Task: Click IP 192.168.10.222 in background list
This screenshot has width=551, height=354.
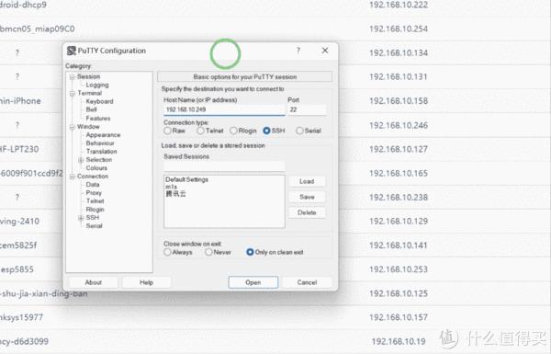Action: (399, 5)
